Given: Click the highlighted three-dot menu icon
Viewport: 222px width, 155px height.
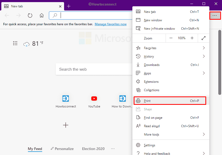Looking at the screenshot, I should 215,16.
